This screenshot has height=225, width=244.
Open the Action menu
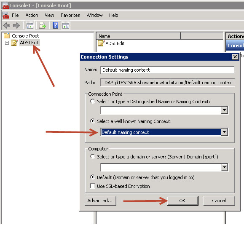32,15
